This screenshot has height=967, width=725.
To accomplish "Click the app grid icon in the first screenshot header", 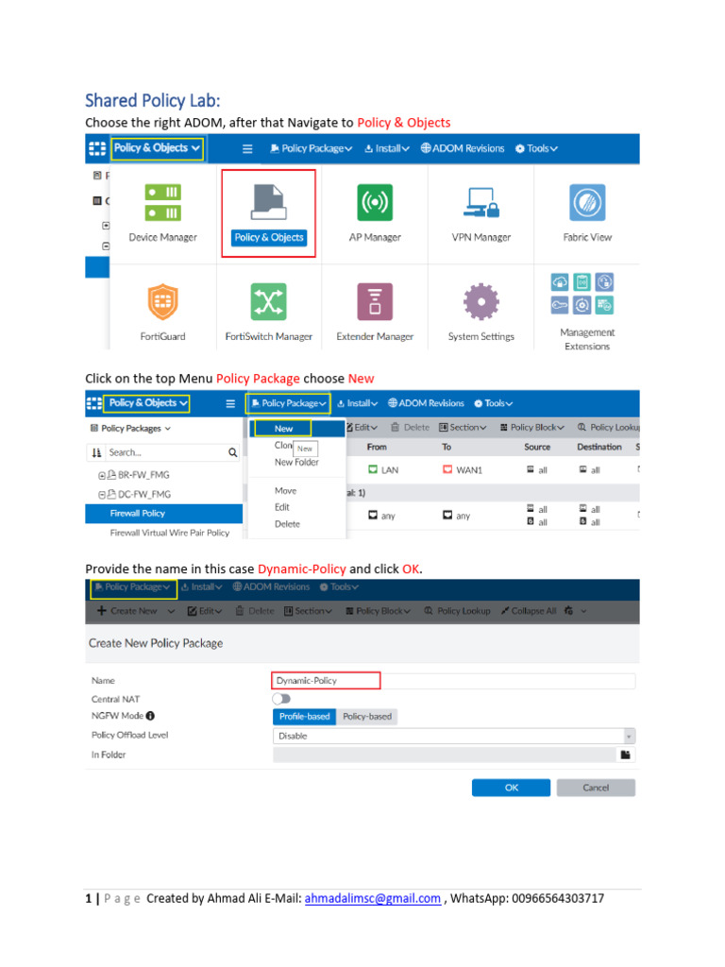I will (x=97, y=148).
